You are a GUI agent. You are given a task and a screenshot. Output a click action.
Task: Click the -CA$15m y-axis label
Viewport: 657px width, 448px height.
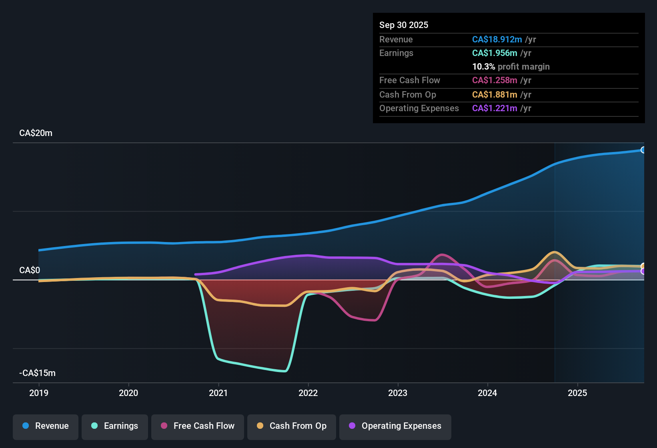pyautogui.click(x=37, y=373)
